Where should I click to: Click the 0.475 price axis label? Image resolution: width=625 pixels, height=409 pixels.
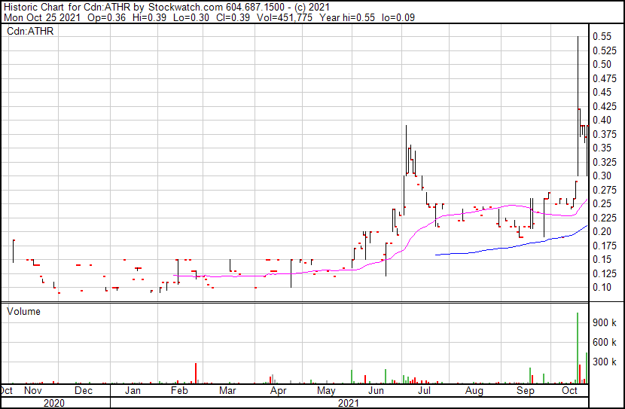pos(605,78)
